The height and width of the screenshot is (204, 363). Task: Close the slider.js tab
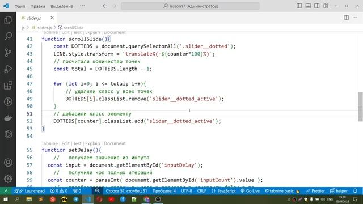pyautogui.click(x=52, y=18)
